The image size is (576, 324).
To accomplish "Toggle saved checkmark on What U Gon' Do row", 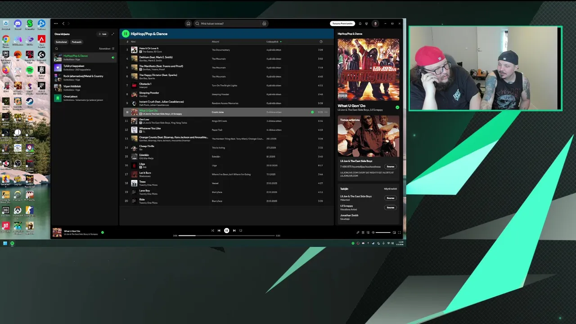I will click(x=312, y=112).
